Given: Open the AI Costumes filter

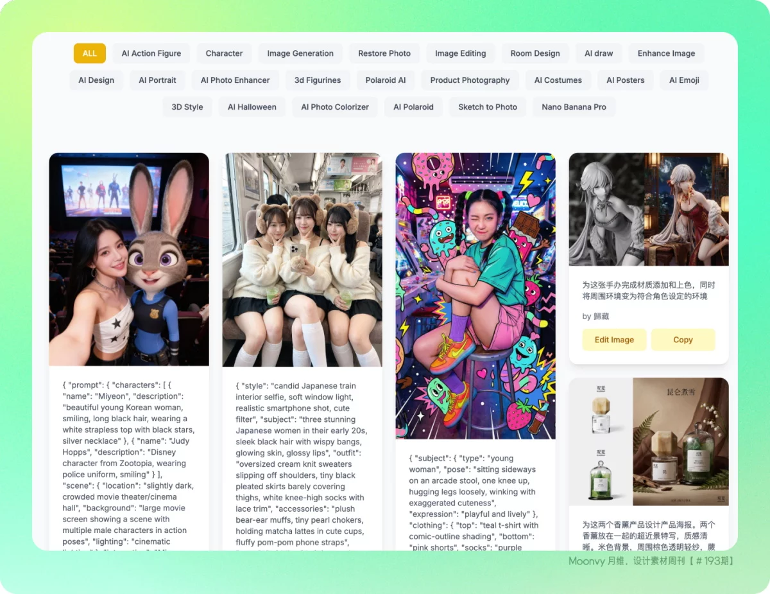Looking at the screenshot, I should pyautogui.click(x=558, y=80).
